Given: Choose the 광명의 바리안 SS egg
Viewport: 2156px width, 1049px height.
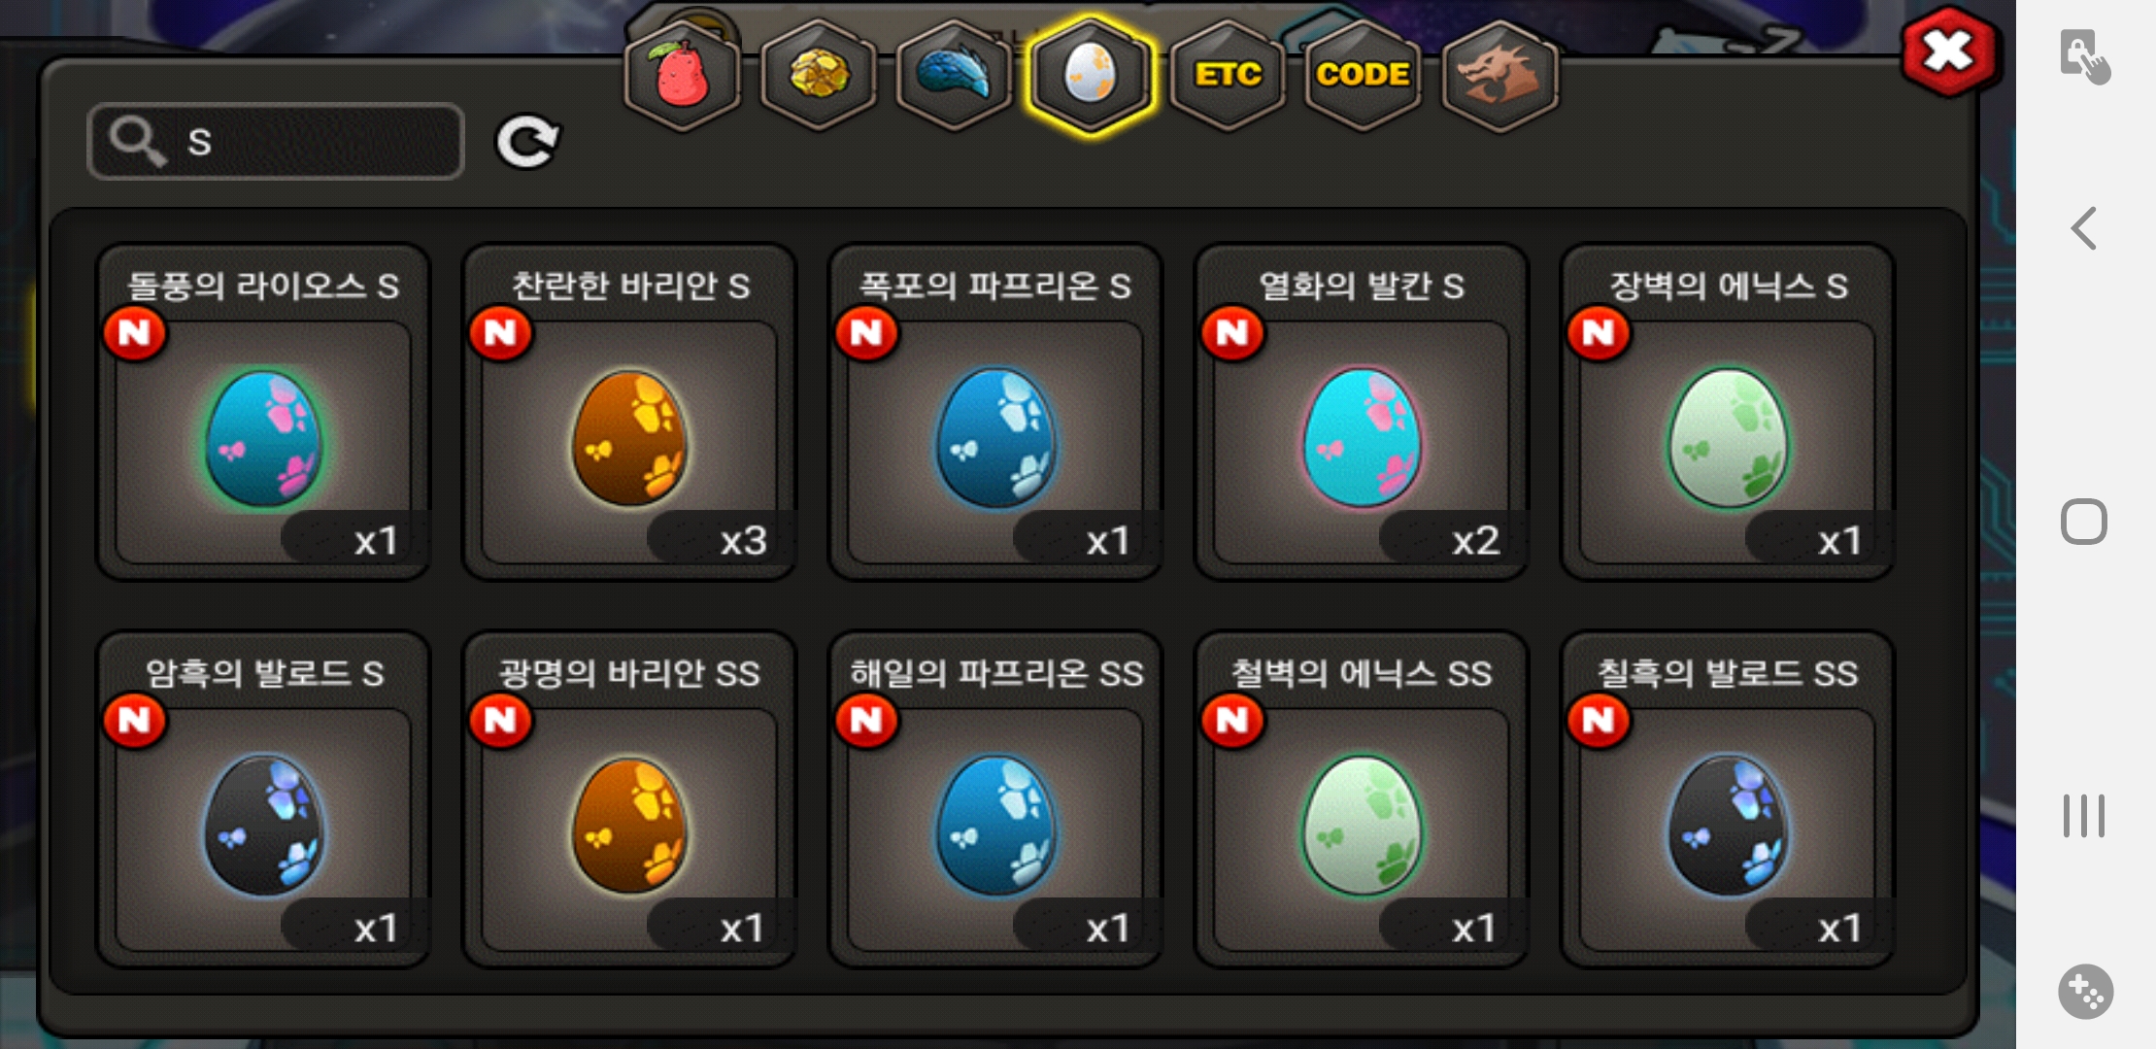Looking at the screenshot, I should click(x=629, y=799).
